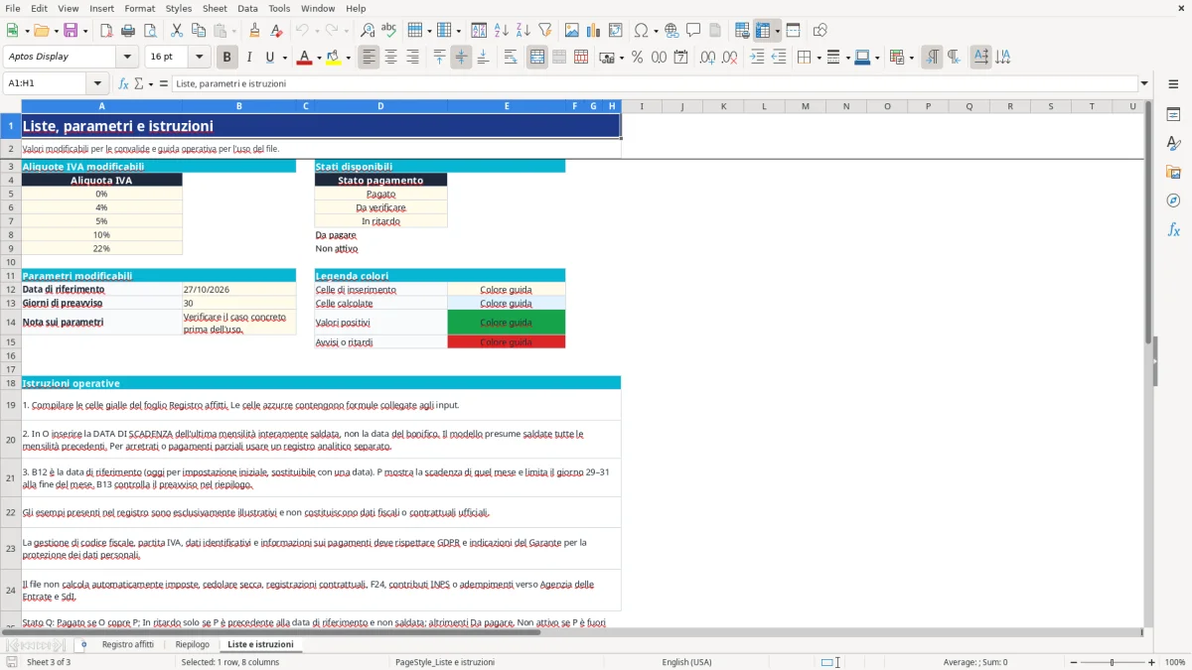Image resolution: width=1192 pixels, height=670 pixels.
Task: Cut the selection with the scissors icon
Action: [x=177, y=31]
